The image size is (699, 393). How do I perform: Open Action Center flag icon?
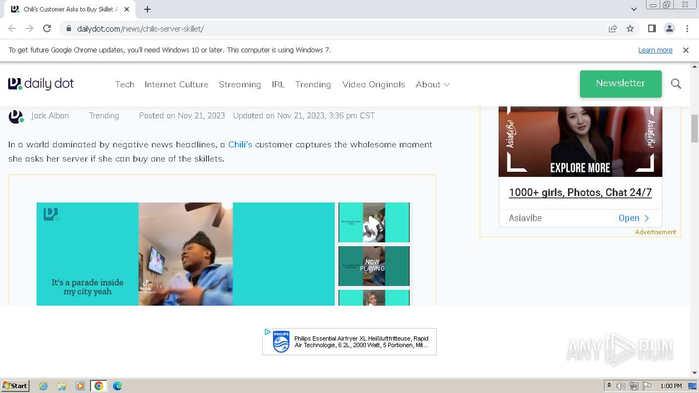click(647, 386)
